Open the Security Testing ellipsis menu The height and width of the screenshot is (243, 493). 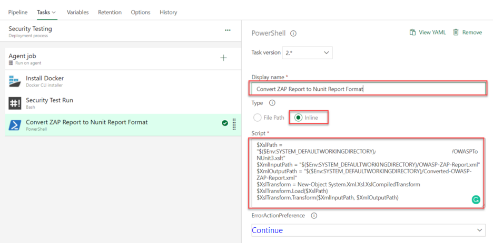pyautogui.click(x=228, y=30)
